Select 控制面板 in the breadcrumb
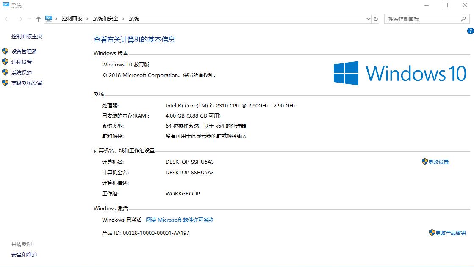This screenshot has width=474, height=267. [72, 19]
